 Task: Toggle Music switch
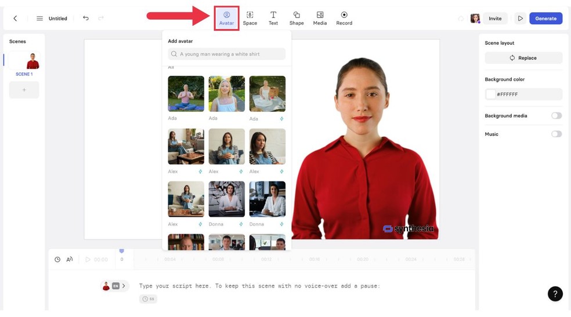[x=556, y=134]
